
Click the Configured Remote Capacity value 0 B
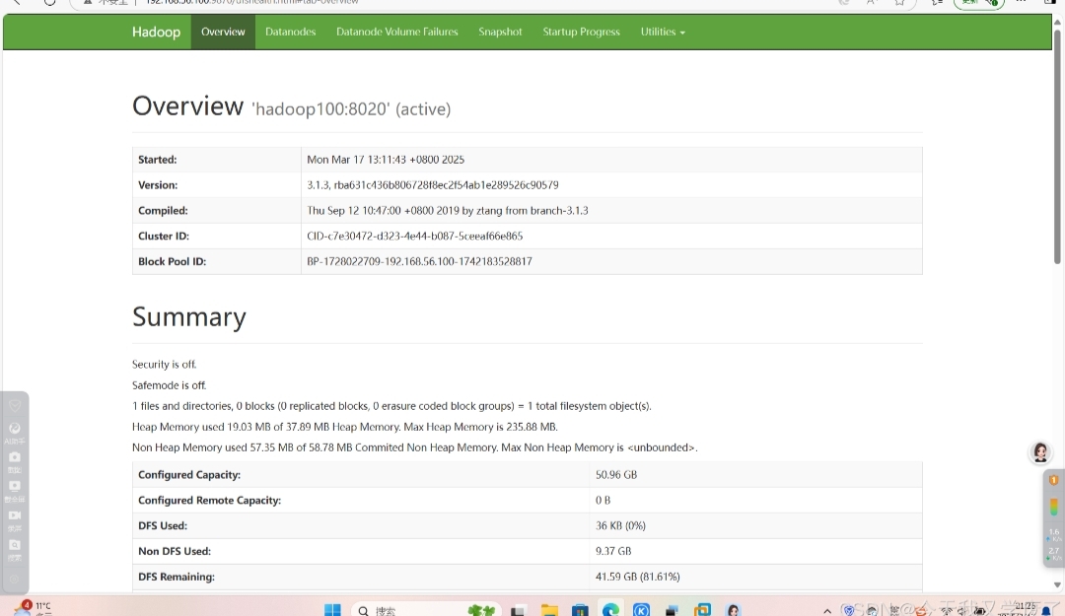point(603,500)
